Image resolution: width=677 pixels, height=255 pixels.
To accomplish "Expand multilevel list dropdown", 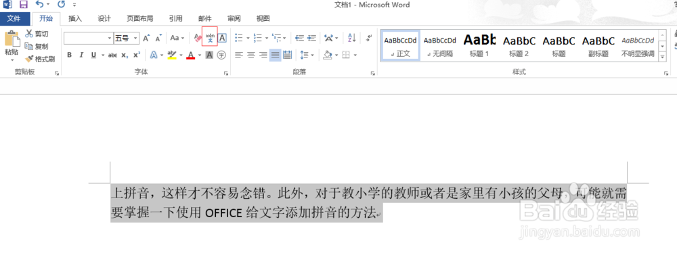I will [x=284, y=38].
